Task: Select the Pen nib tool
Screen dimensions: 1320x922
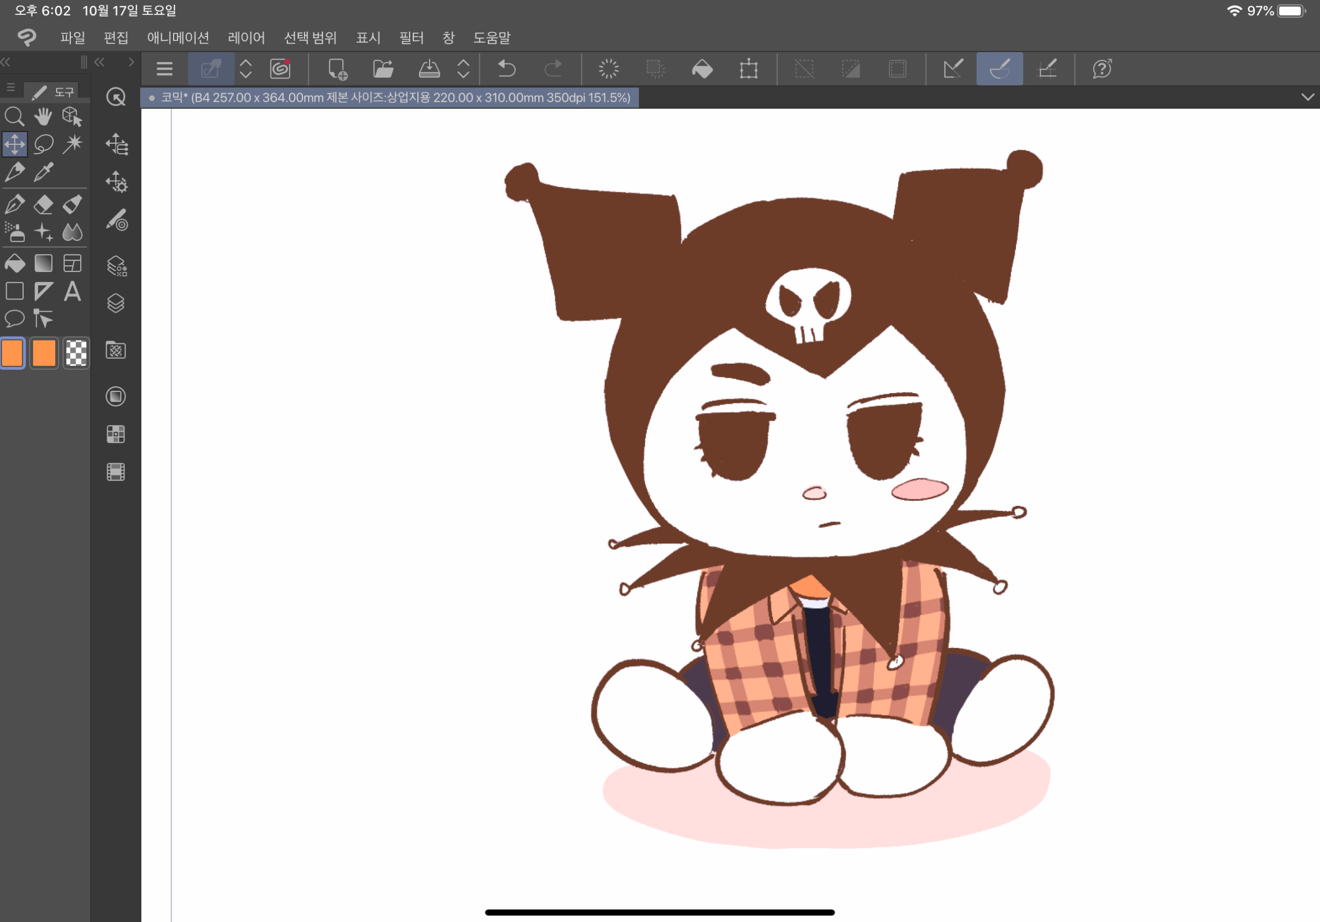Action: coord(14,204)
